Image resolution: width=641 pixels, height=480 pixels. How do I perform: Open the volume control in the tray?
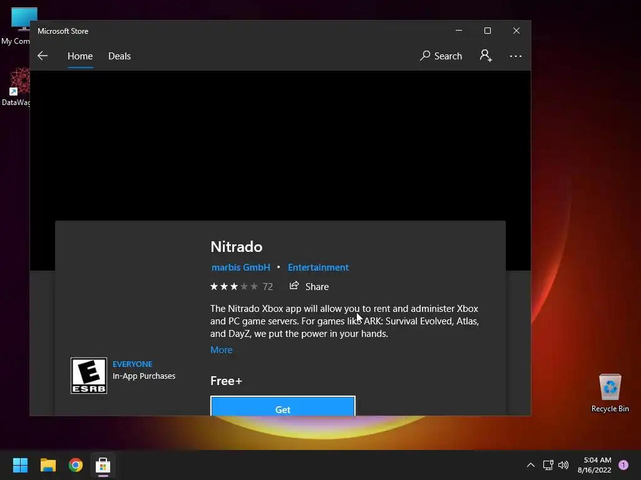coord(563,465)
